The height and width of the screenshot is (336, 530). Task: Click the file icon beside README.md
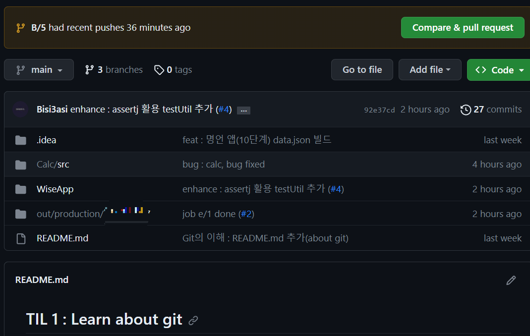(x=21, y=238)
